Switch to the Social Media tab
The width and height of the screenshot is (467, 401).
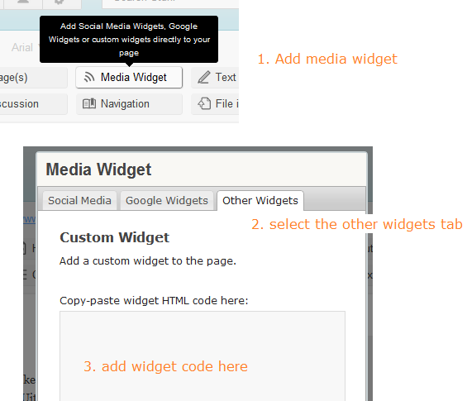79,201
